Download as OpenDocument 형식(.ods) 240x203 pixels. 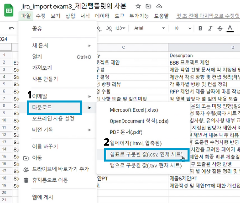(x=143, y=121)
